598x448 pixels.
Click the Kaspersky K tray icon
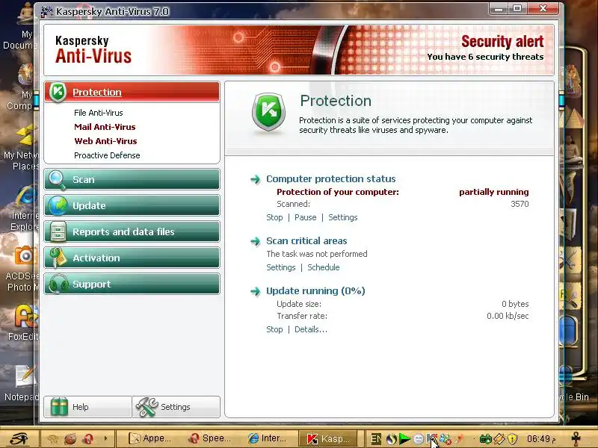pos(431,439)
